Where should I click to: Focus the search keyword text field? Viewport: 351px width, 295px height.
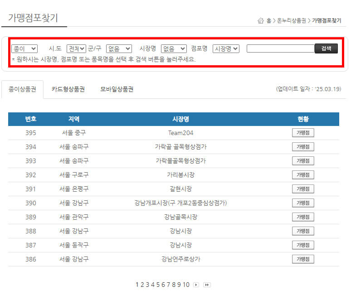point(281,48)
